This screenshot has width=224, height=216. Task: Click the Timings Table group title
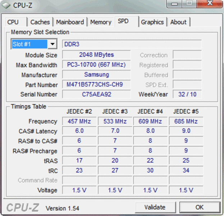pyautogui.click(x=28, y=107)
